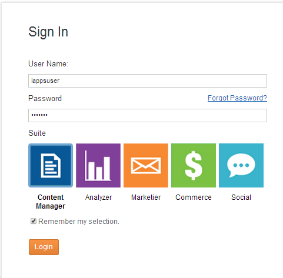
Task: Click the "Marketier" suite label text
Action: (x=146, y=197)
